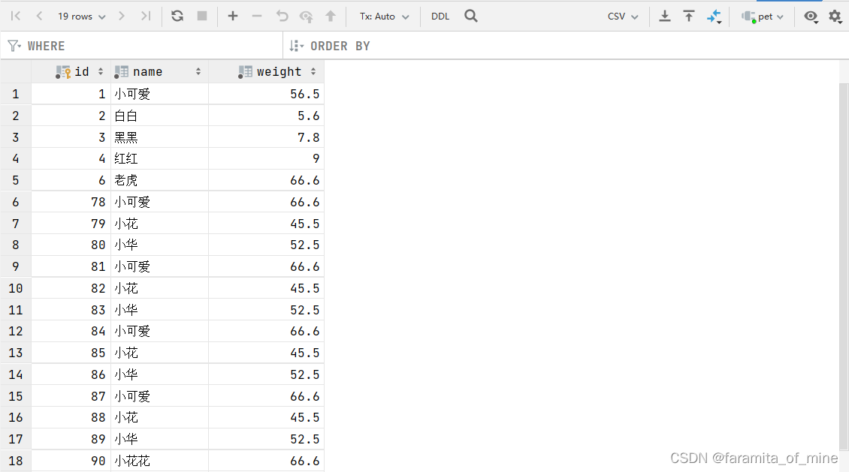Viewport: 849px width, 472px height.
Task: Export data with the download icon
Action: [x=664, y=17]
